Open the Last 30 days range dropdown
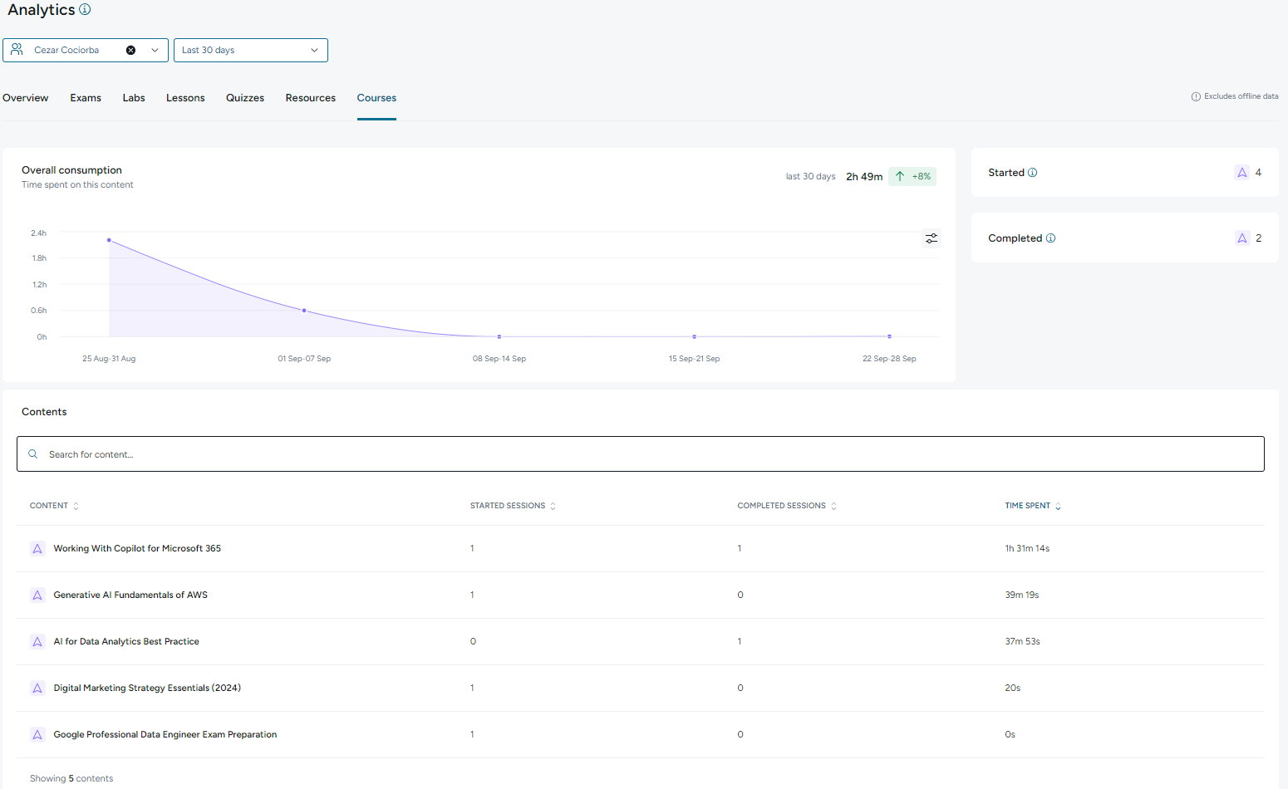1288x789 pixels. coord(250,50)
